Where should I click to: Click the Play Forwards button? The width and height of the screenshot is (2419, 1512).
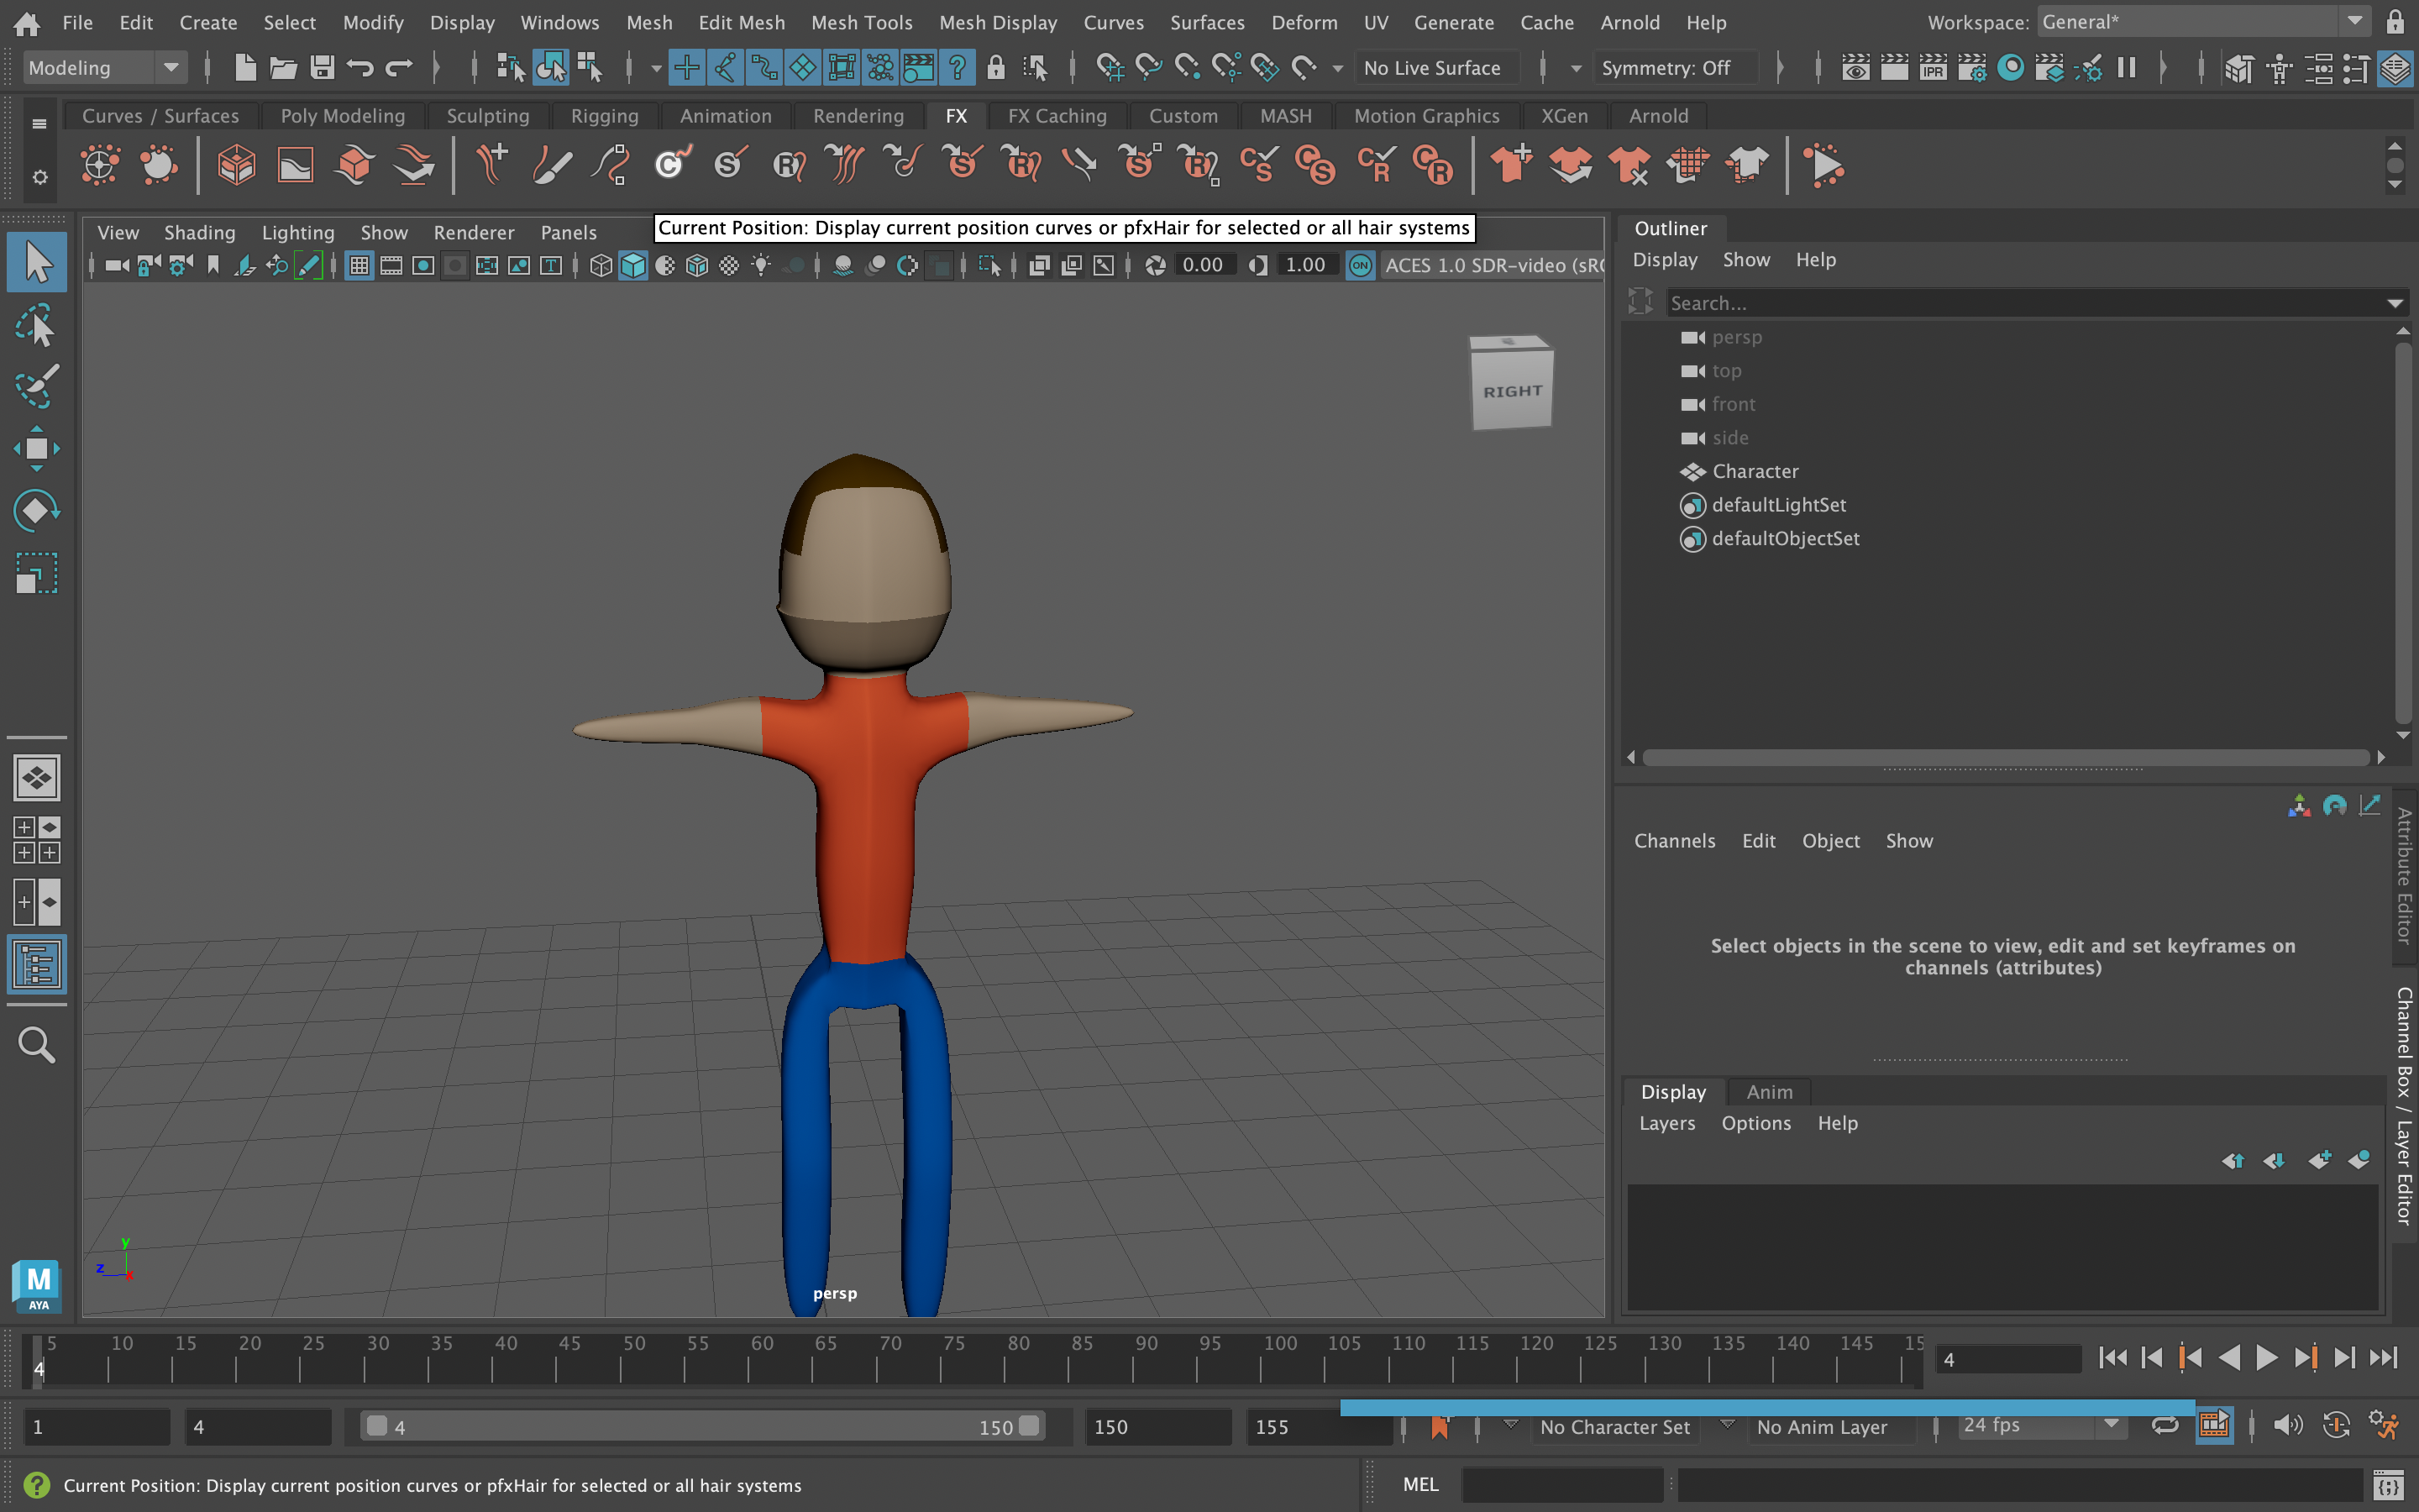[x=2266, y=1357]
